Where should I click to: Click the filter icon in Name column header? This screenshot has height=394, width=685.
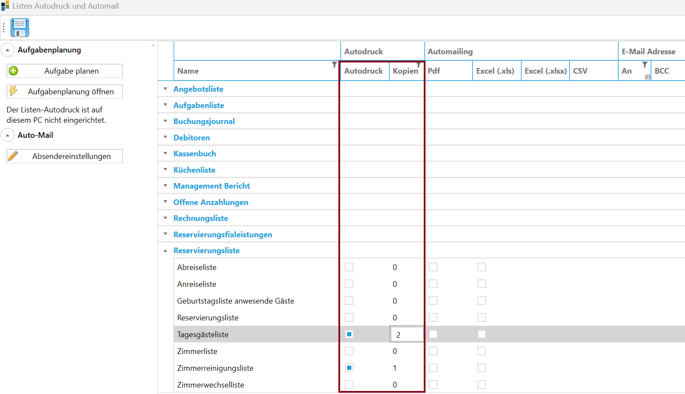334,65
